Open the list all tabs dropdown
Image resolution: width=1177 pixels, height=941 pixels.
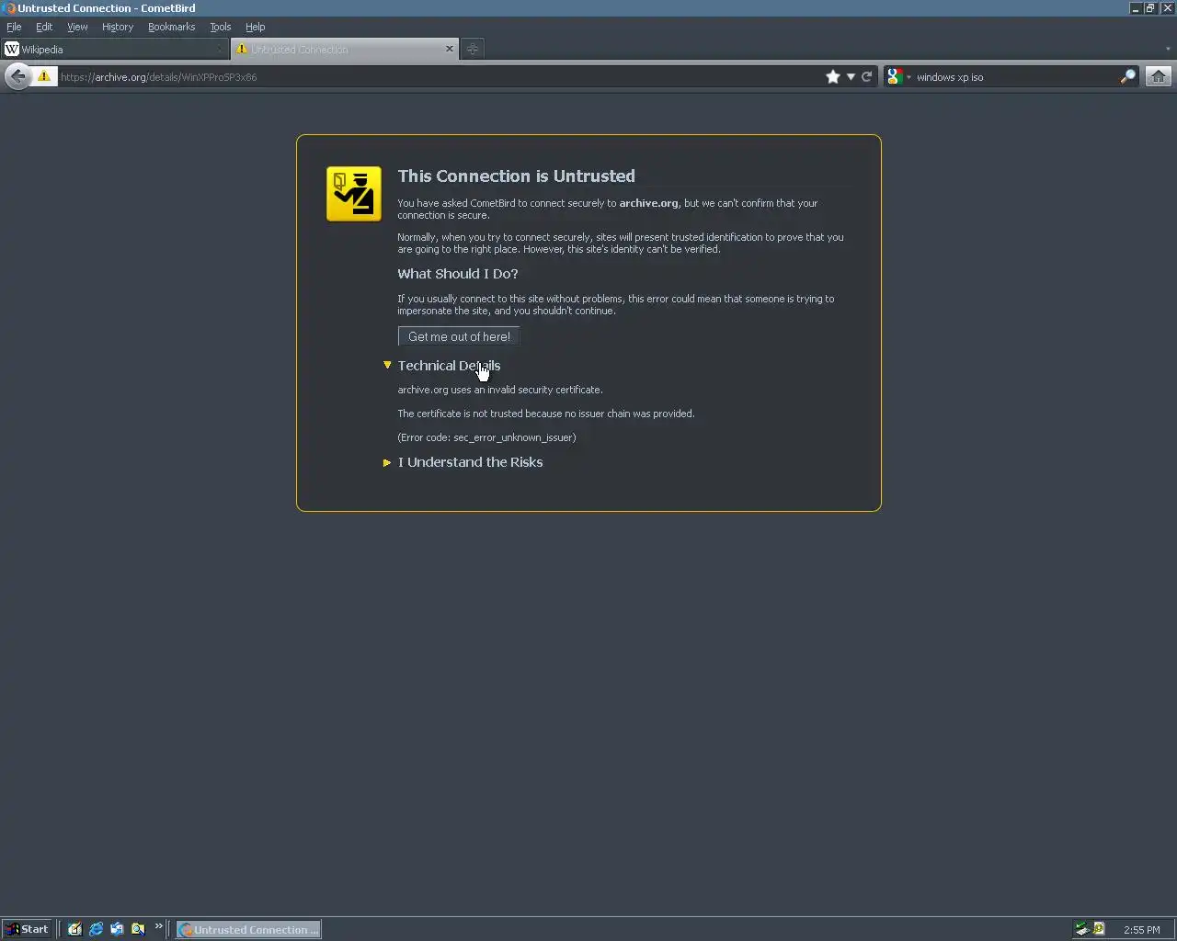[x=1168, y=49]
